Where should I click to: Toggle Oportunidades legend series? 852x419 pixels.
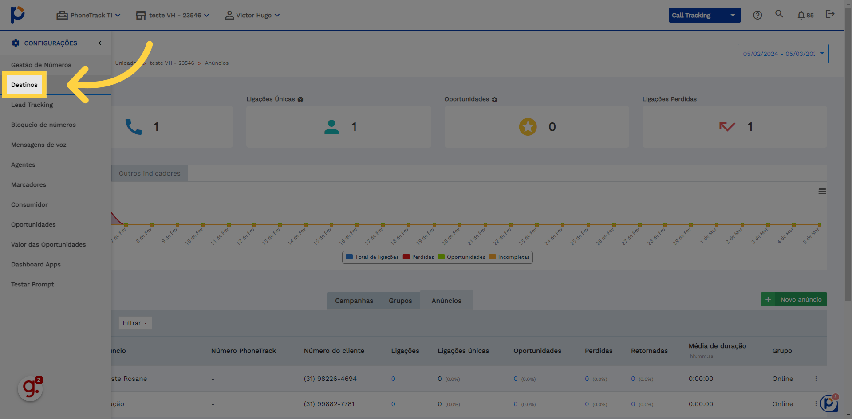pos(461,257)
